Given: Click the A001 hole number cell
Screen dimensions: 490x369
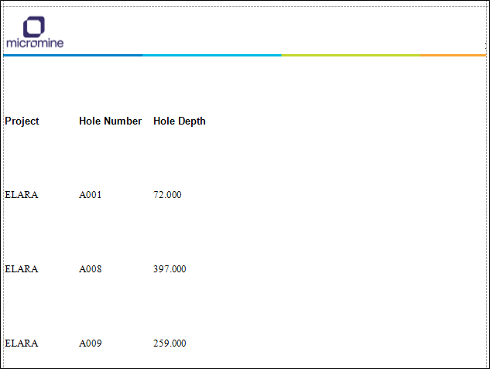Looking at the screenshot, I should click(90, 195).
